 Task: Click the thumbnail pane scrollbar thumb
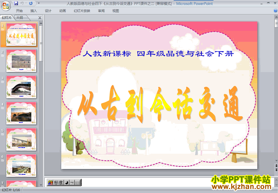tap(41, 43)
